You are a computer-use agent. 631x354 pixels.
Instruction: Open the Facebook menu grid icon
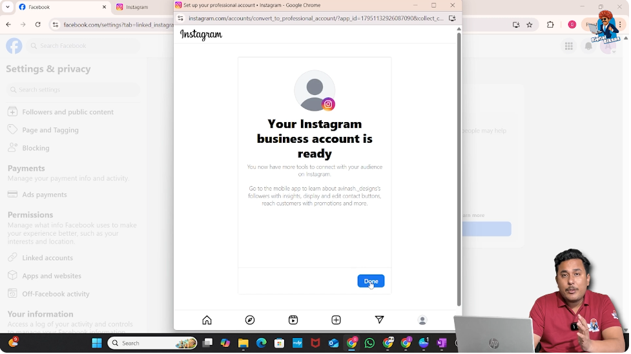[570, 47]
